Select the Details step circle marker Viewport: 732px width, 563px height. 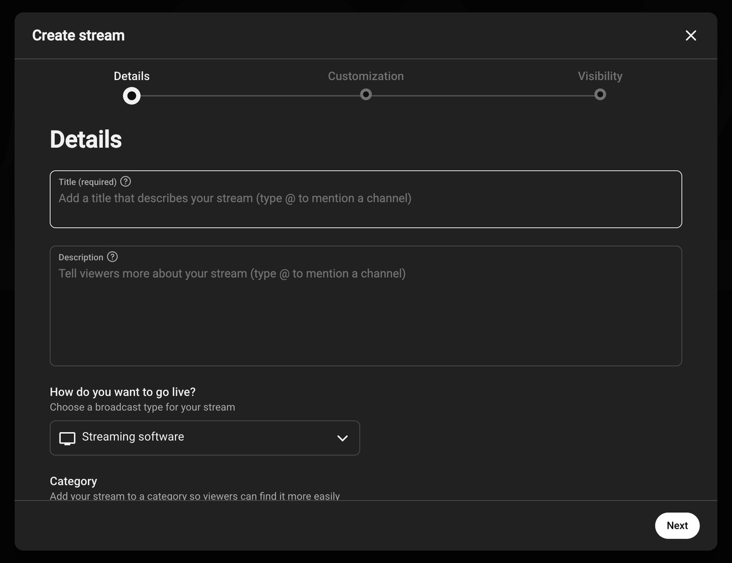coord(132,95)
